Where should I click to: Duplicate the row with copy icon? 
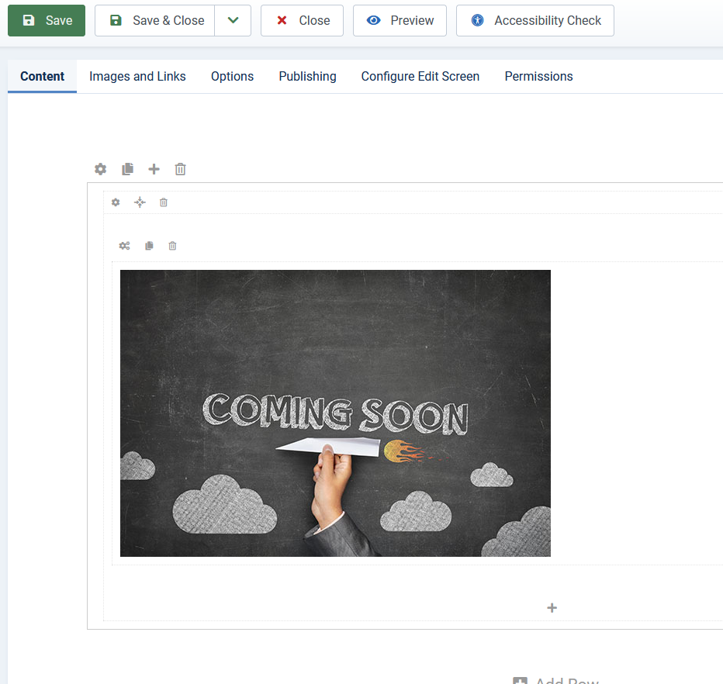(x=128, y=169)
